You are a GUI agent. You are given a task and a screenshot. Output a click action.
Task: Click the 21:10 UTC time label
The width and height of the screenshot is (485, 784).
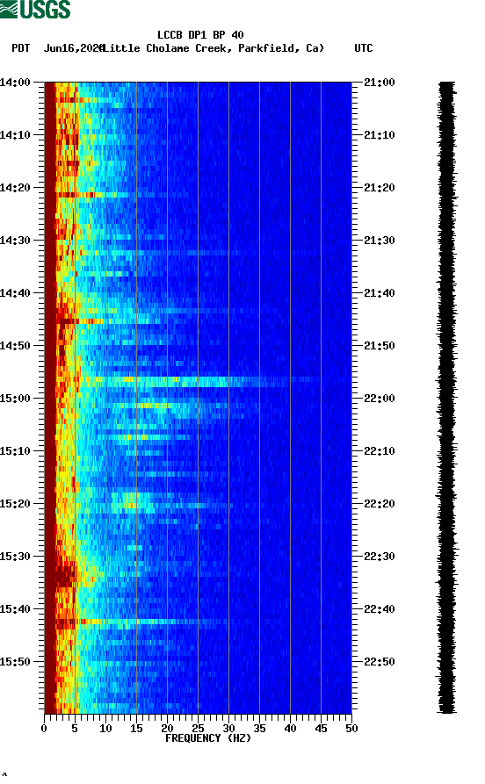click(380, 135)
